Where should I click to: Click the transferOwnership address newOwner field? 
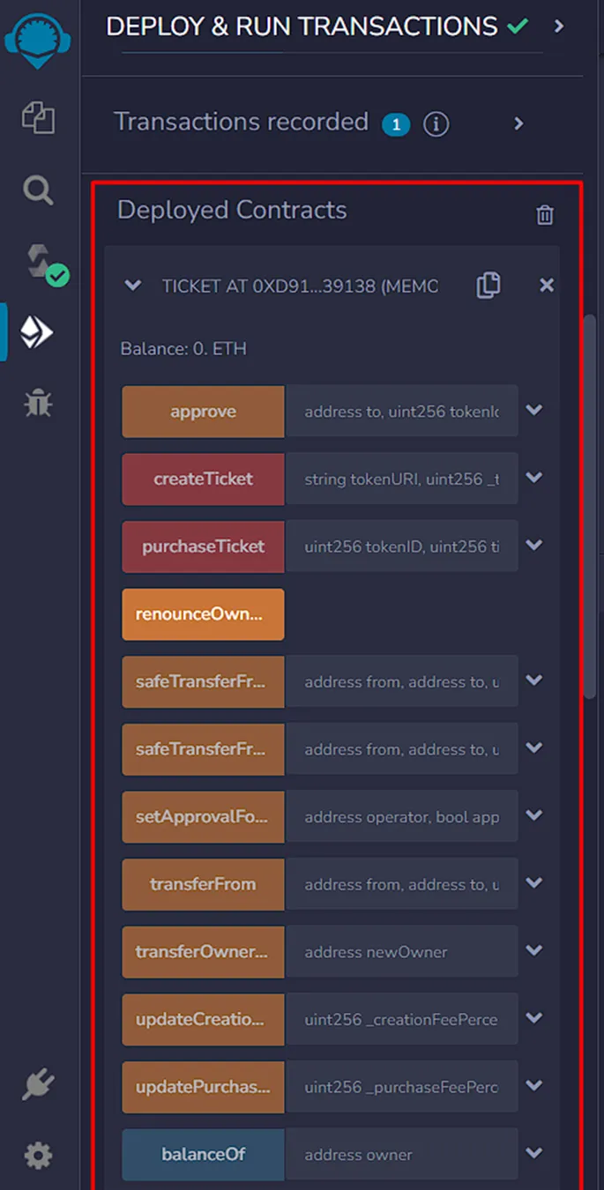point(401,952)
